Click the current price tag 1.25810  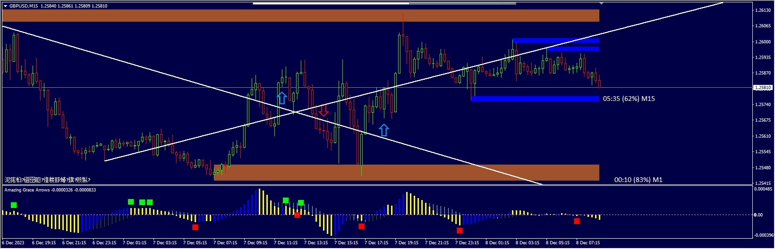pyautogui.click(x=762, y=88)
